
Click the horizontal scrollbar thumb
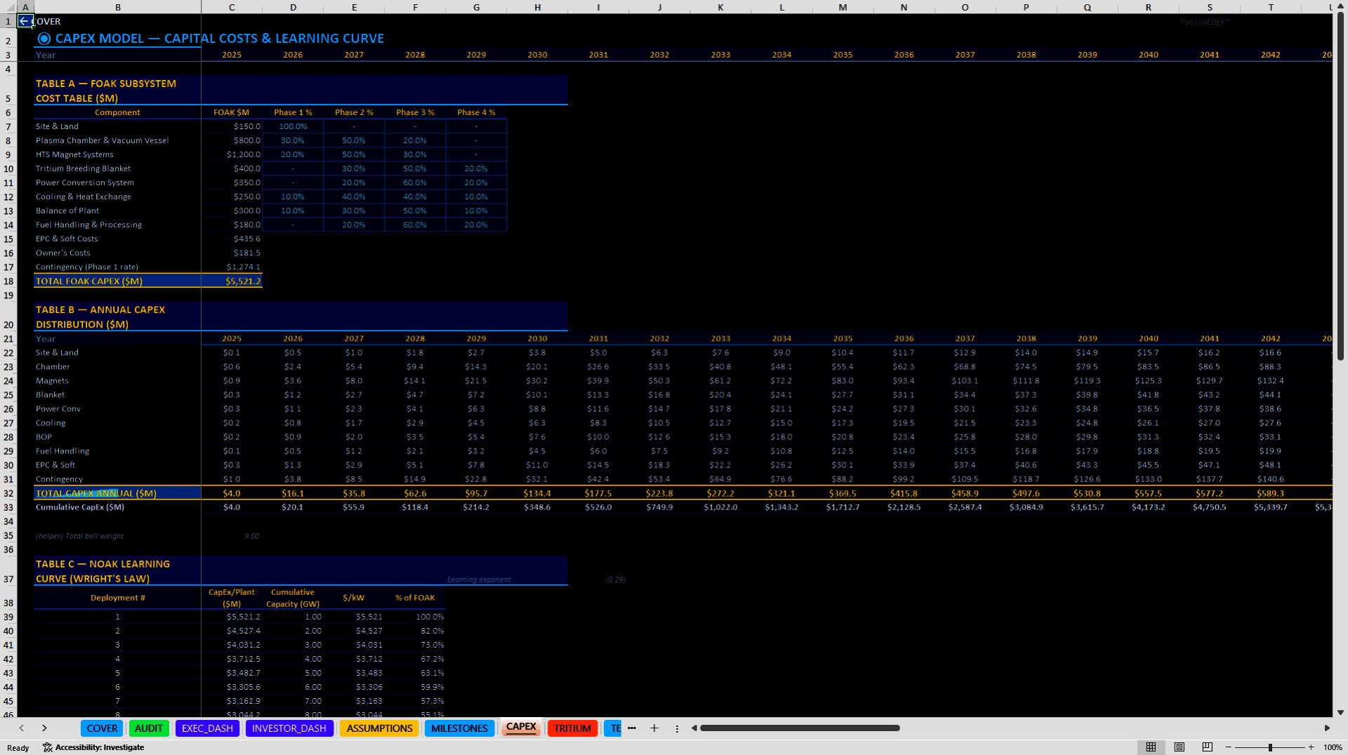pyautogui.click(x=800, y=728)
